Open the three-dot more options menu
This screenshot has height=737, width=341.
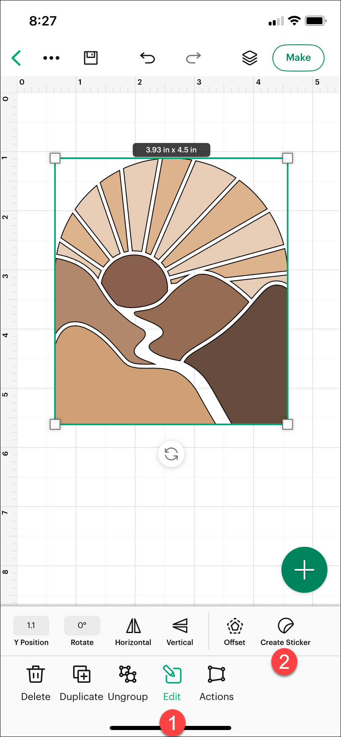(x=51, y=58)
